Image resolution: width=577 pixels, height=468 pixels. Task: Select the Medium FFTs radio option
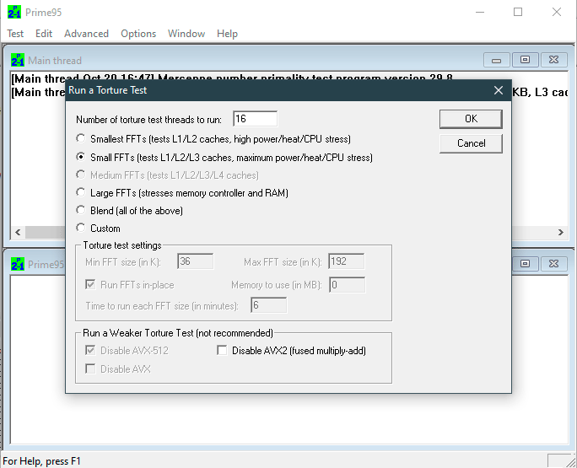167,175
